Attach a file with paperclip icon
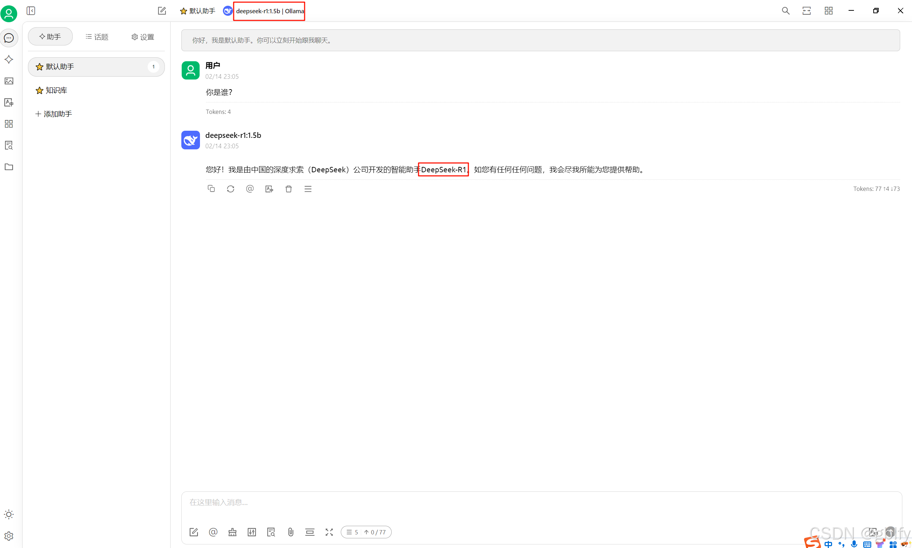This screenshot has height=548, width=912. tap(291, 532)
